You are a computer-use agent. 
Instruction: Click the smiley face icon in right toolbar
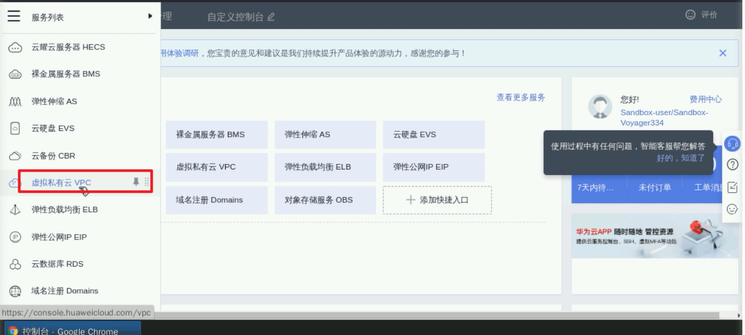click(732, 209)
